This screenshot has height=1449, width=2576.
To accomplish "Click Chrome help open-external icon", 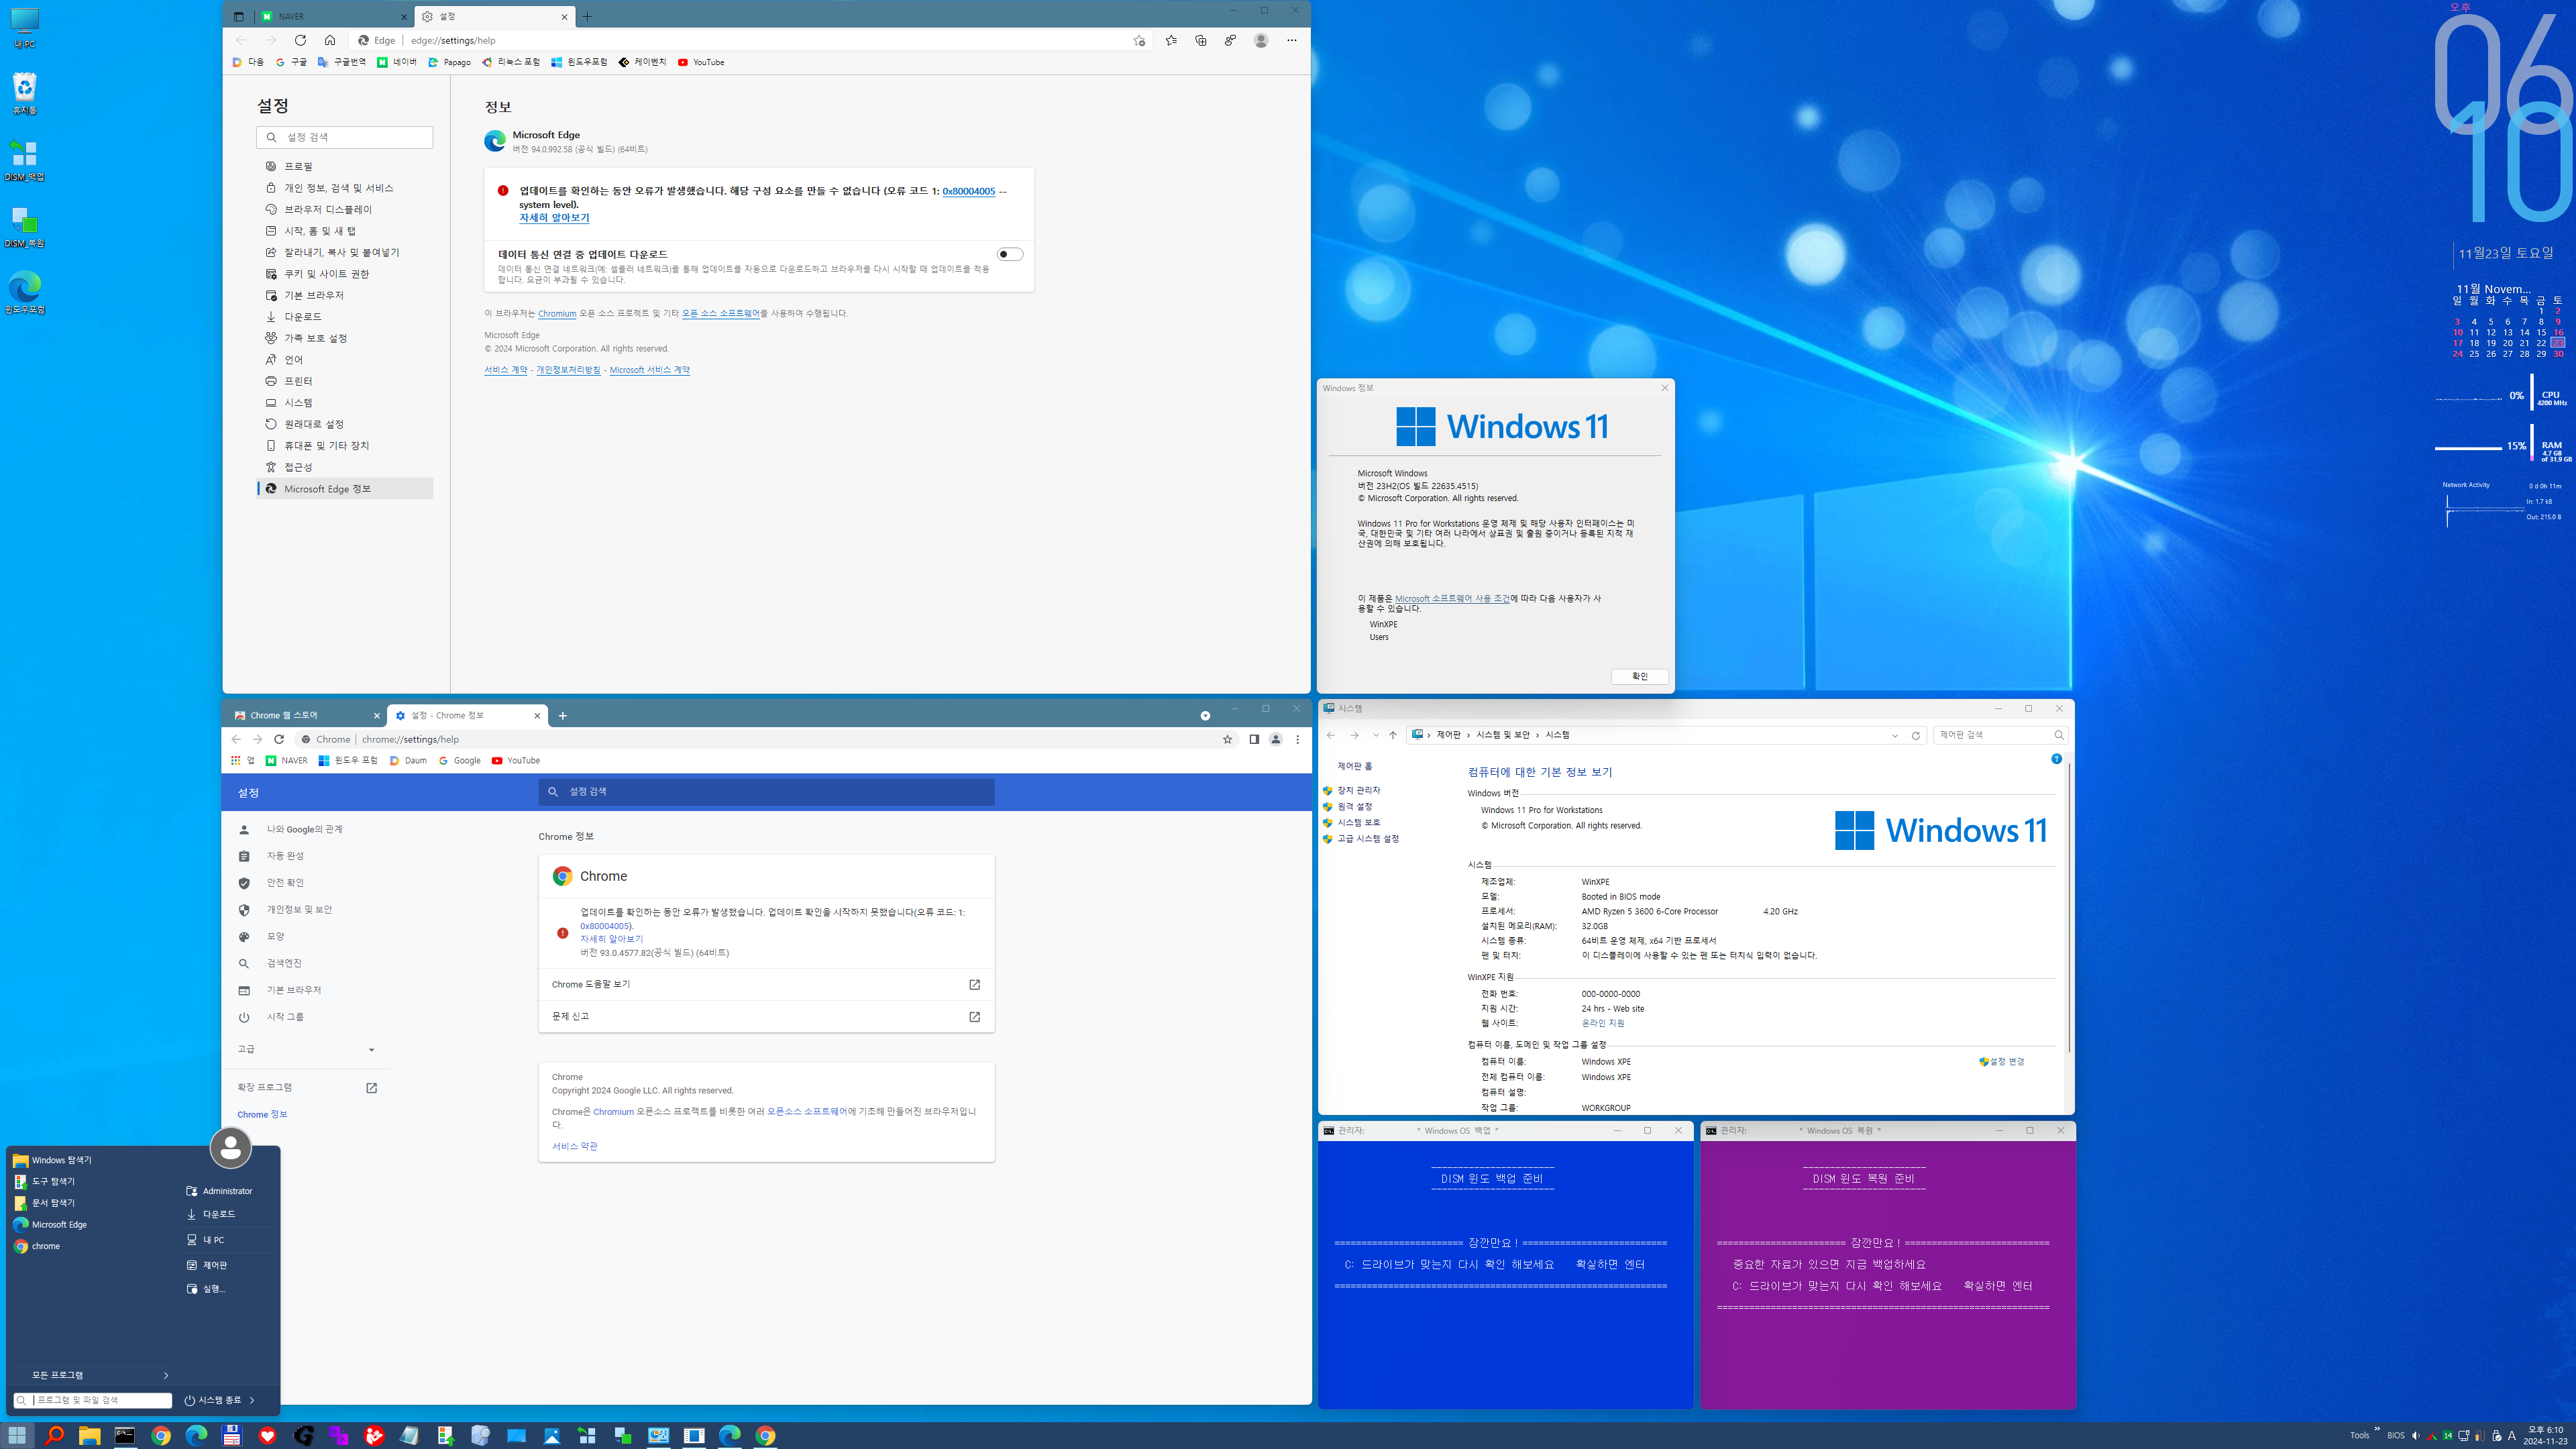I will (974, 984).
